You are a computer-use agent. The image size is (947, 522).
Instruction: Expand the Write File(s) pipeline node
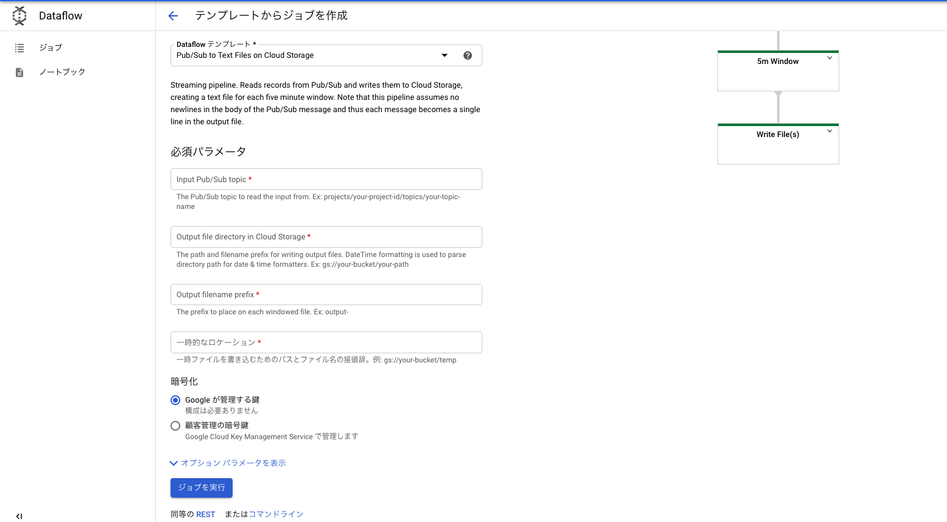pos(829,131)
